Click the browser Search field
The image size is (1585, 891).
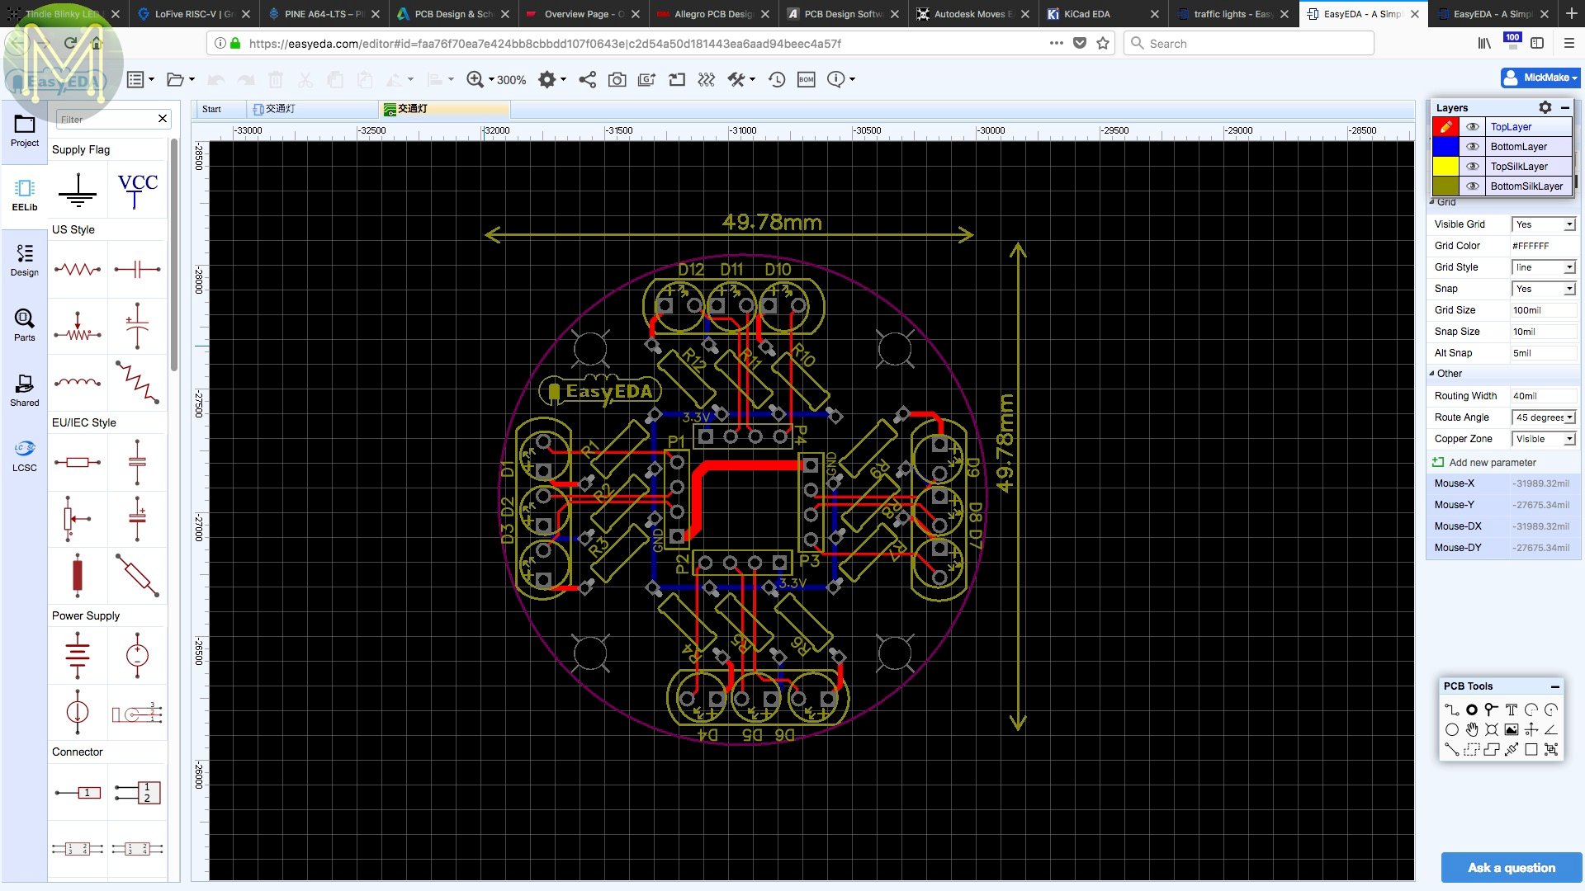pos(1248,43)
